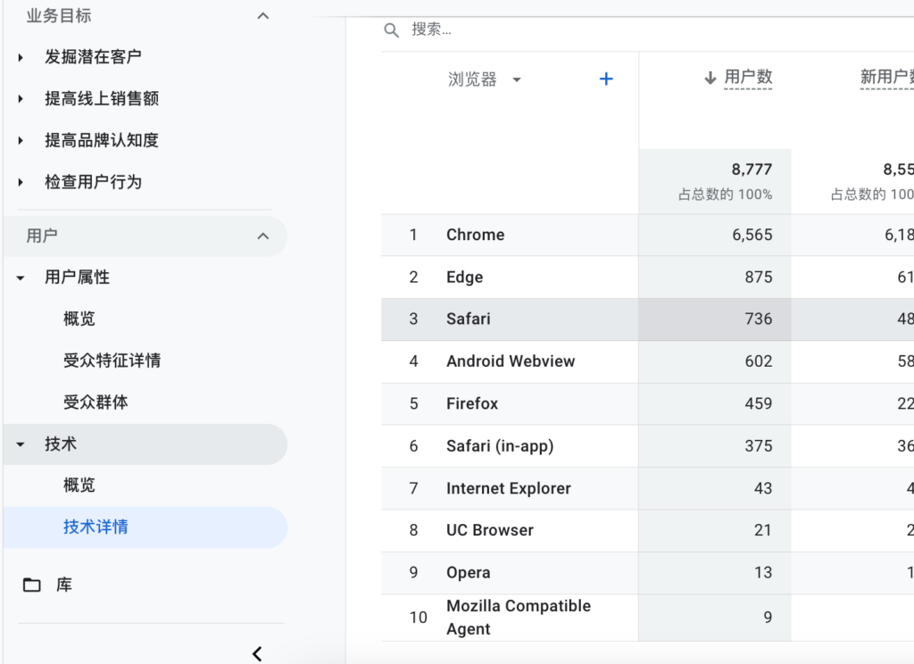Screen dimensions: 914x664
Task: Click Safari's user count 736
Action: (x=759, y=319)
